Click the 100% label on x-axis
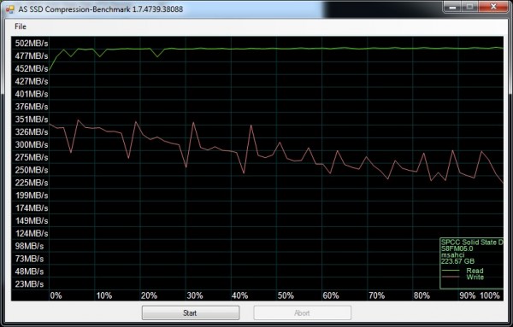 pyautogui.click(x=490, y=295)
